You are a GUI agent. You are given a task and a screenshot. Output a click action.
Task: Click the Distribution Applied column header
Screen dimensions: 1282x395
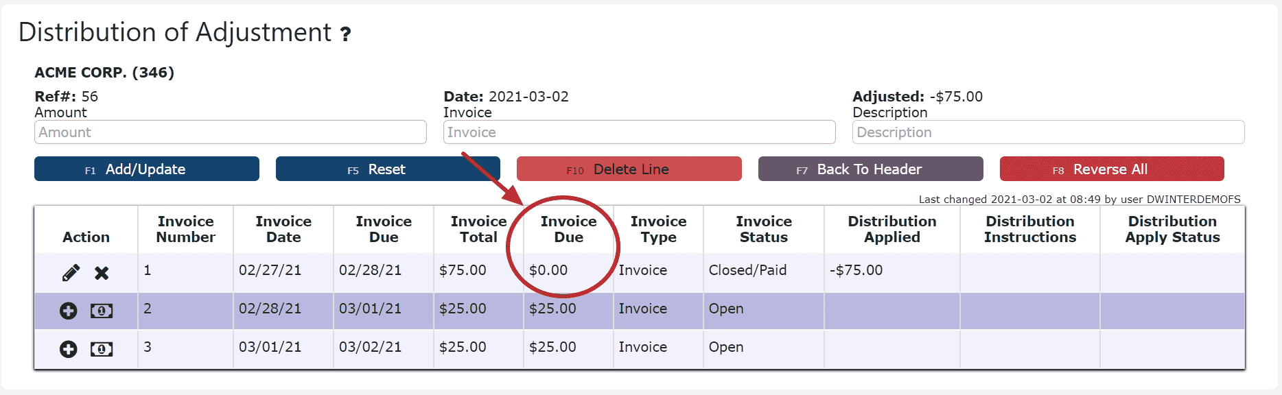point(892,229)
